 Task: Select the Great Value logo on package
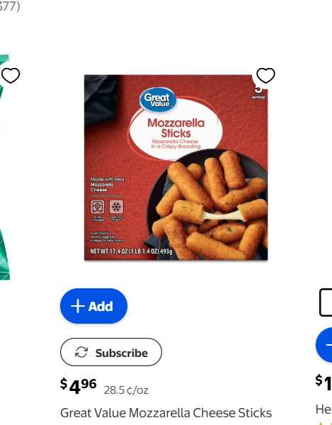[x=158, y=100]
